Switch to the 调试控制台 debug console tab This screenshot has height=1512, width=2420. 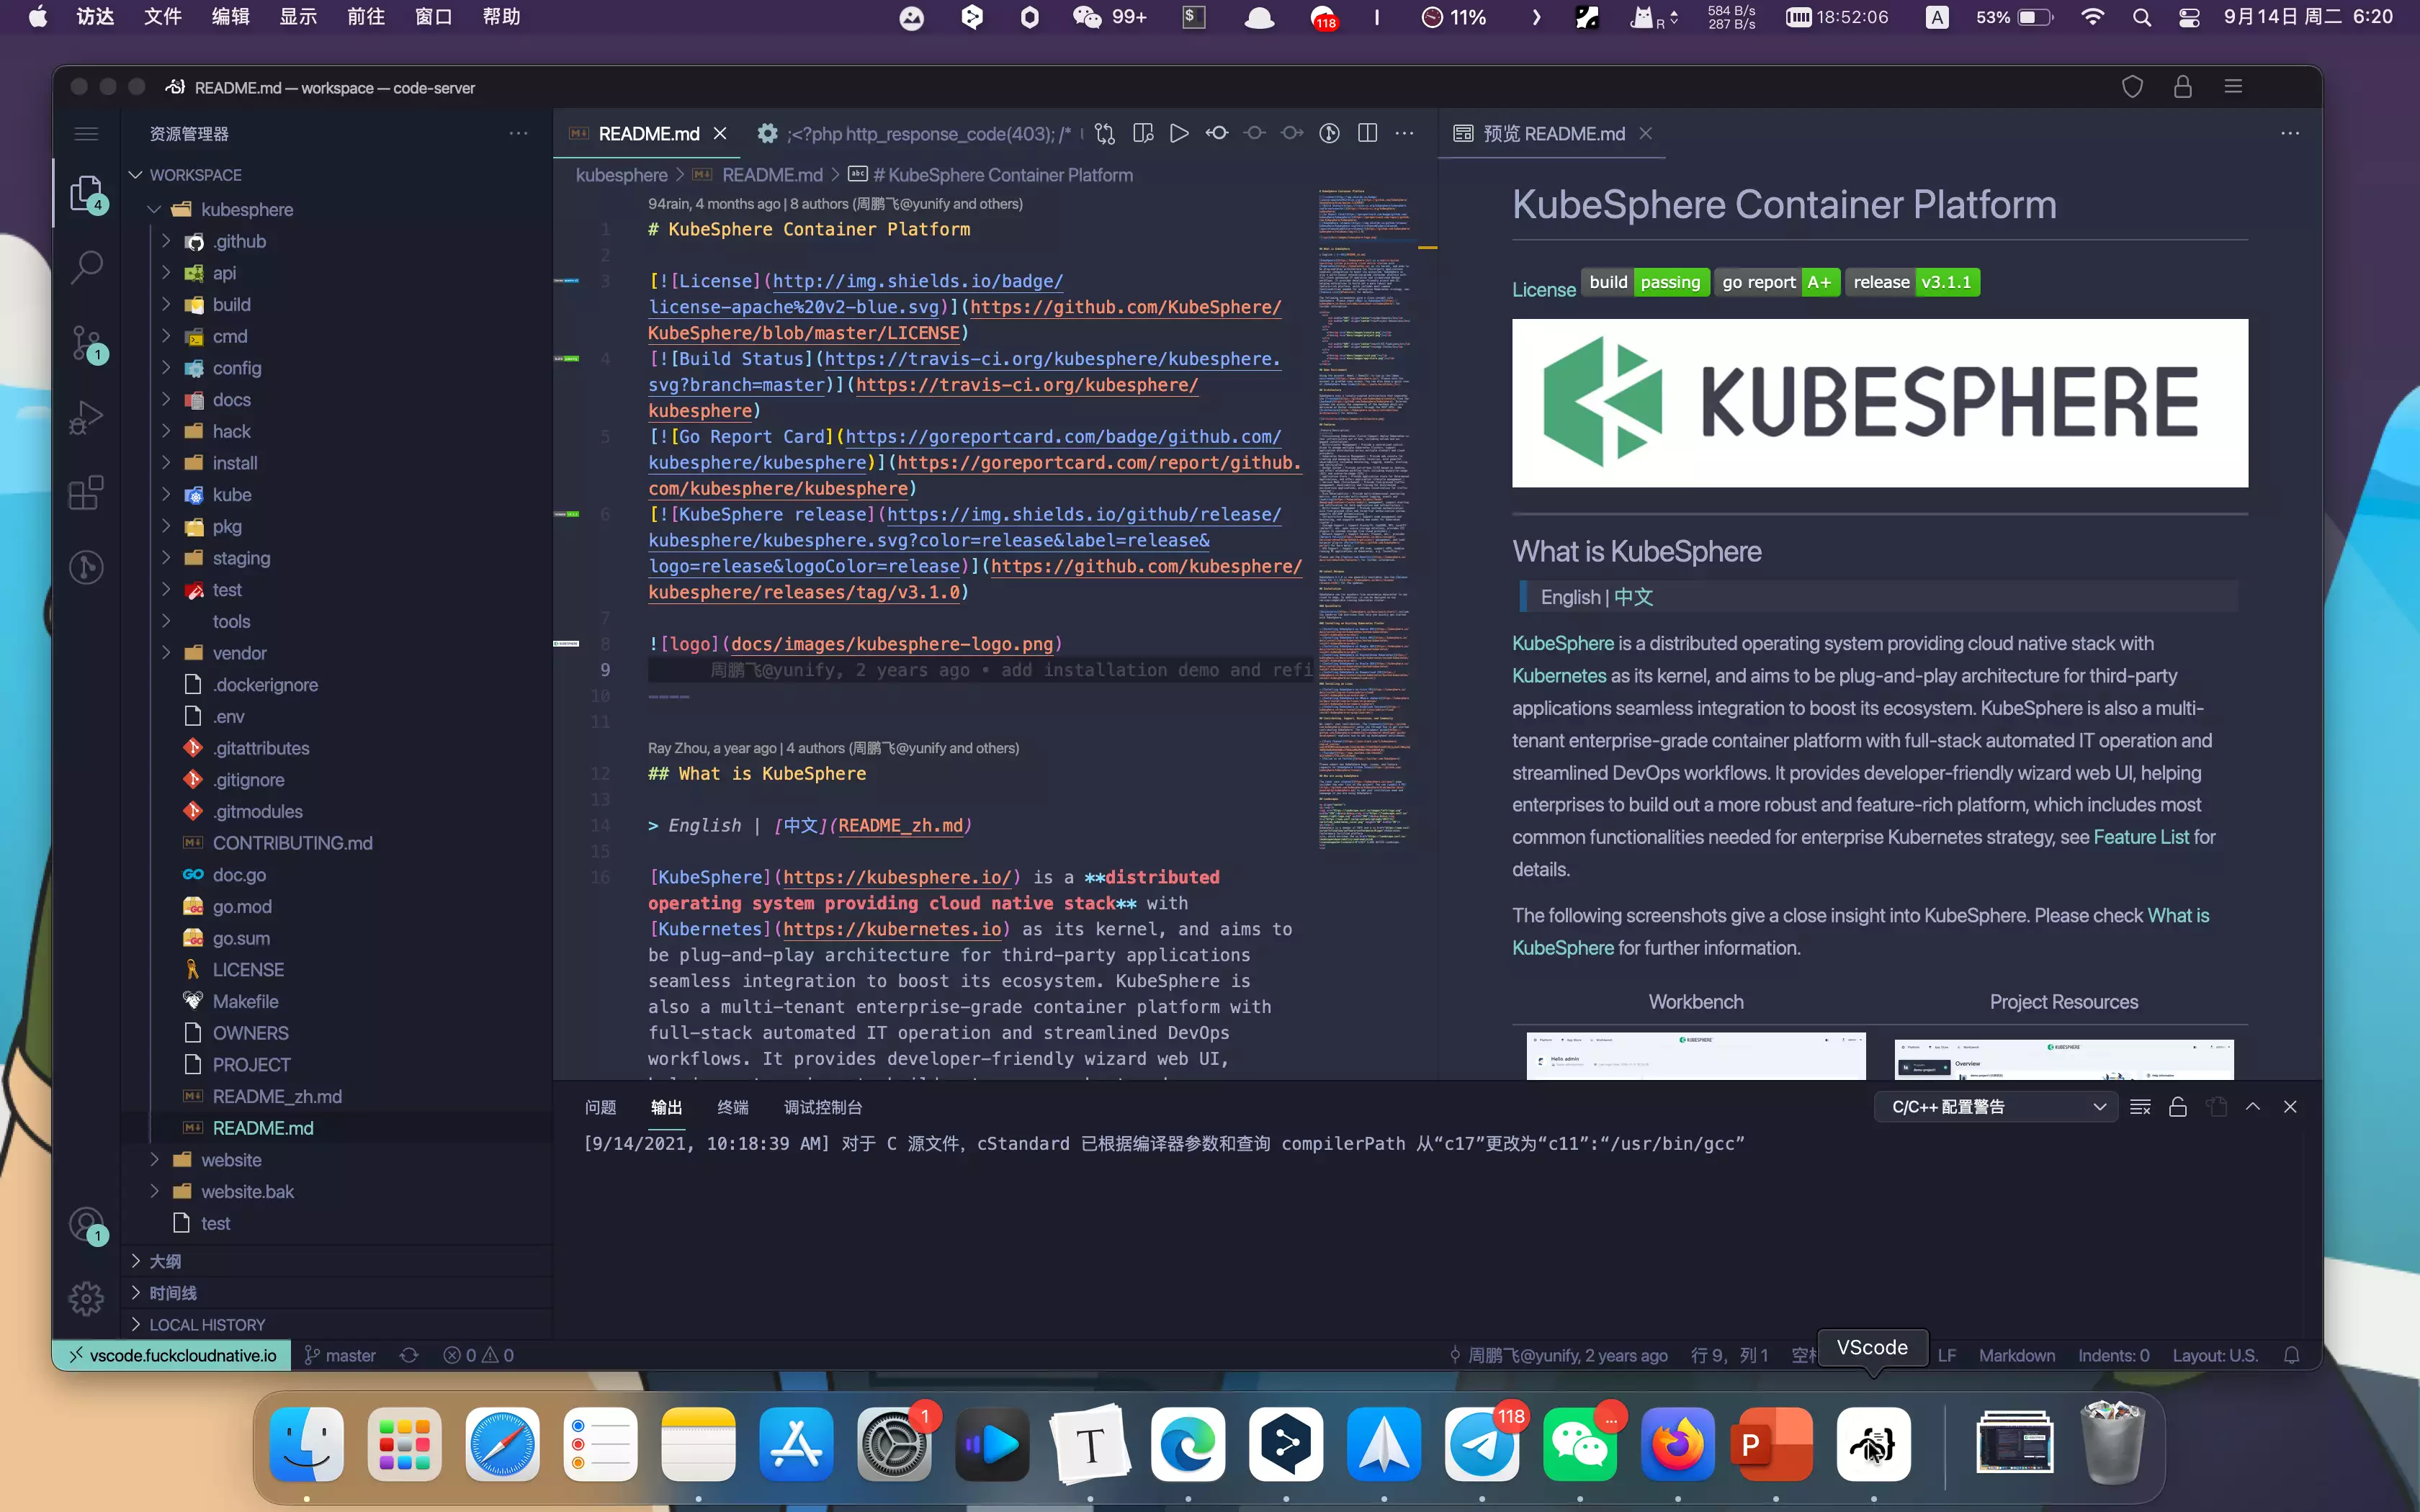(x=822, y=1107)
